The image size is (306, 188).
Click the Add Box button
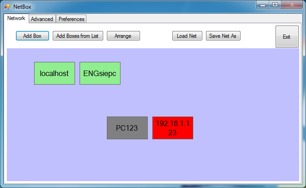coord(32,36)
